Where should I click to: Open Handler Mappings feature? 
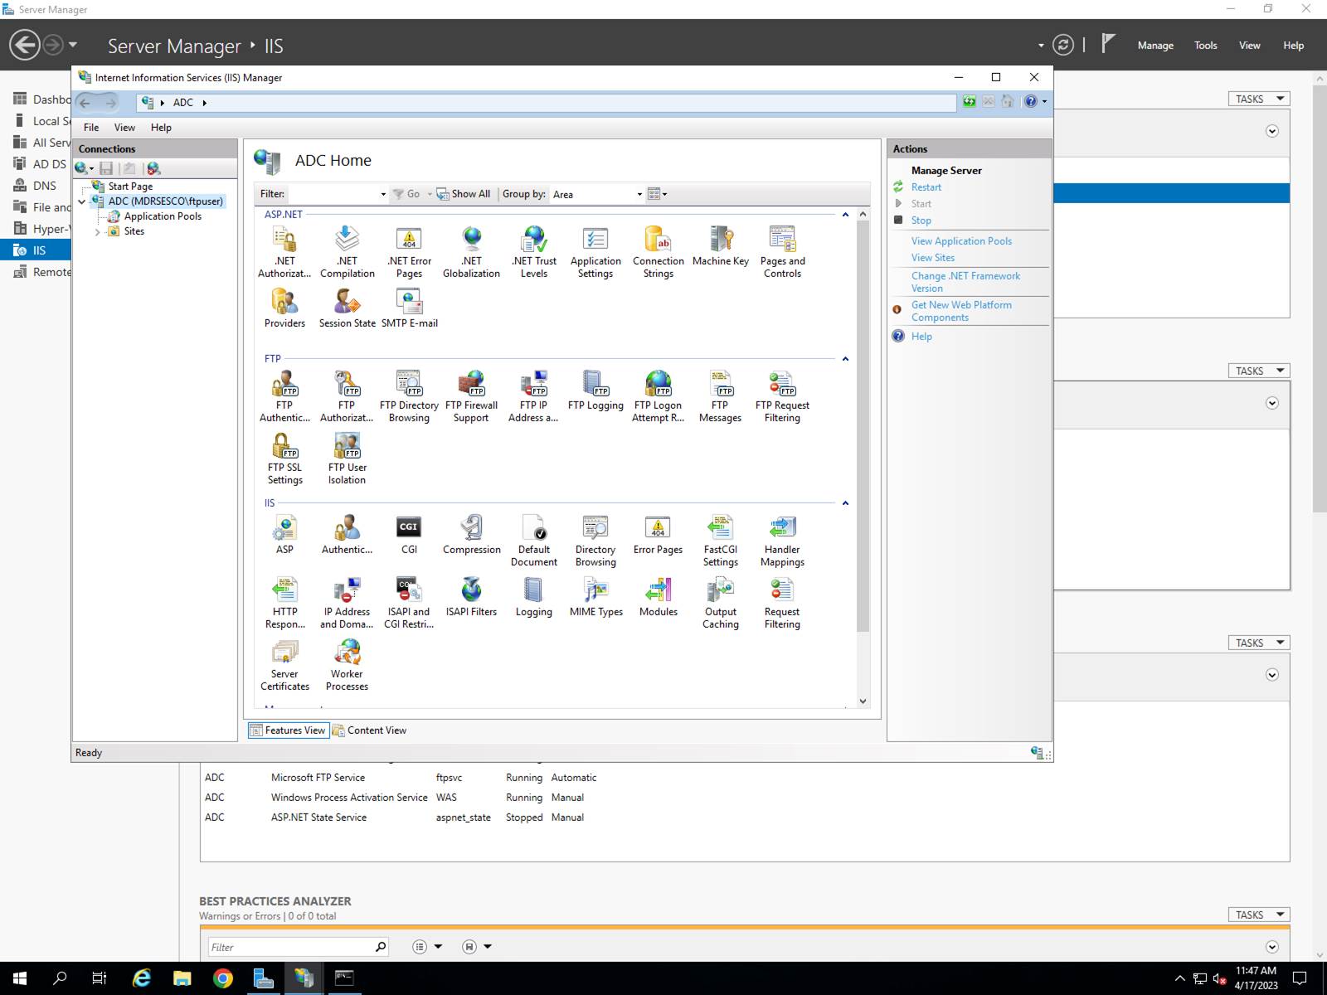click(782, 541)
